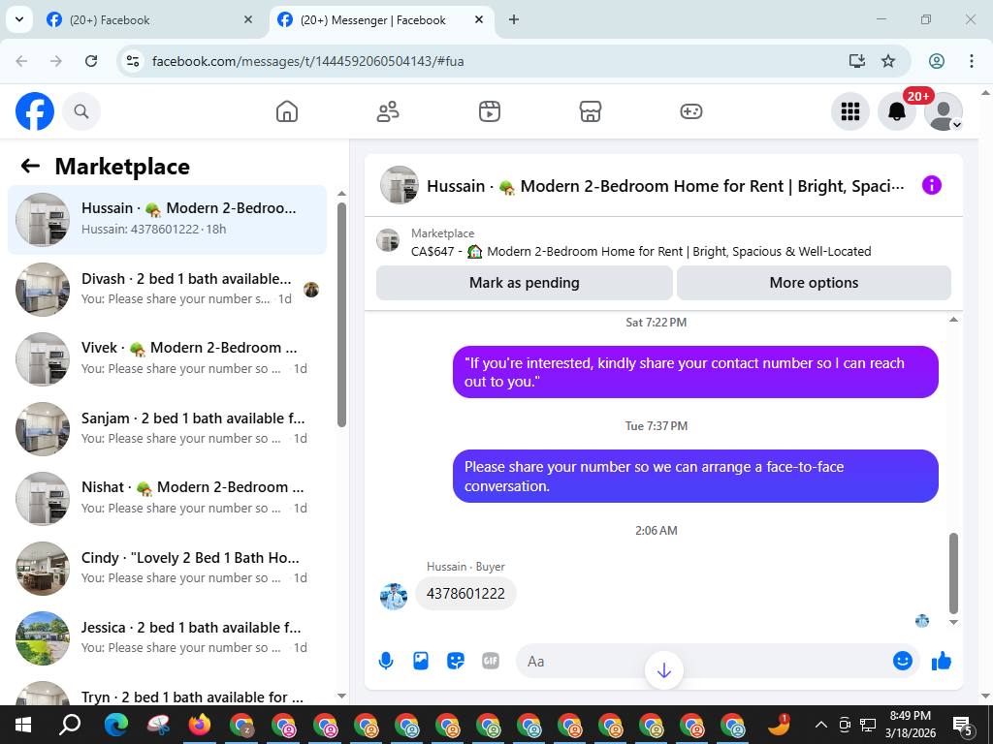Open Gaming controller icon

pos(690,111)
